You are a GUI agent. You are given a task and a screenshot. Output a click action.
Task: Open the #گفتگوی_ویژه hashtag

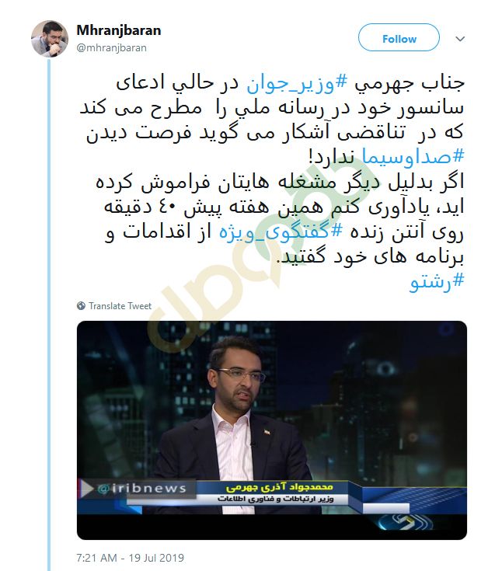[x=281, y=232]
